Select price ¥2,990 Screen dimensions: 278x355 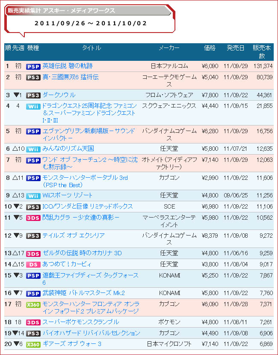pos(210,178)
